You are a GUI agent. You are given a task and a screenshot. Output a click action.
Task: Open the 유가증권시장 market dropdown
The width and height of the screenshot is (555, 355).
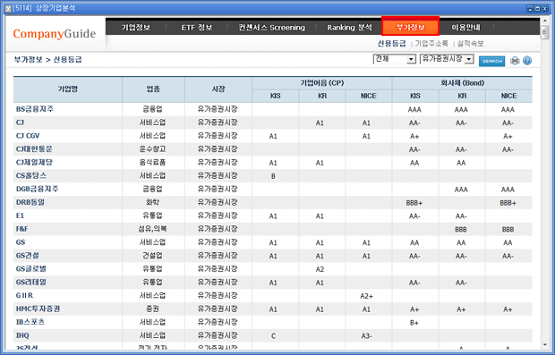point(447,59)
